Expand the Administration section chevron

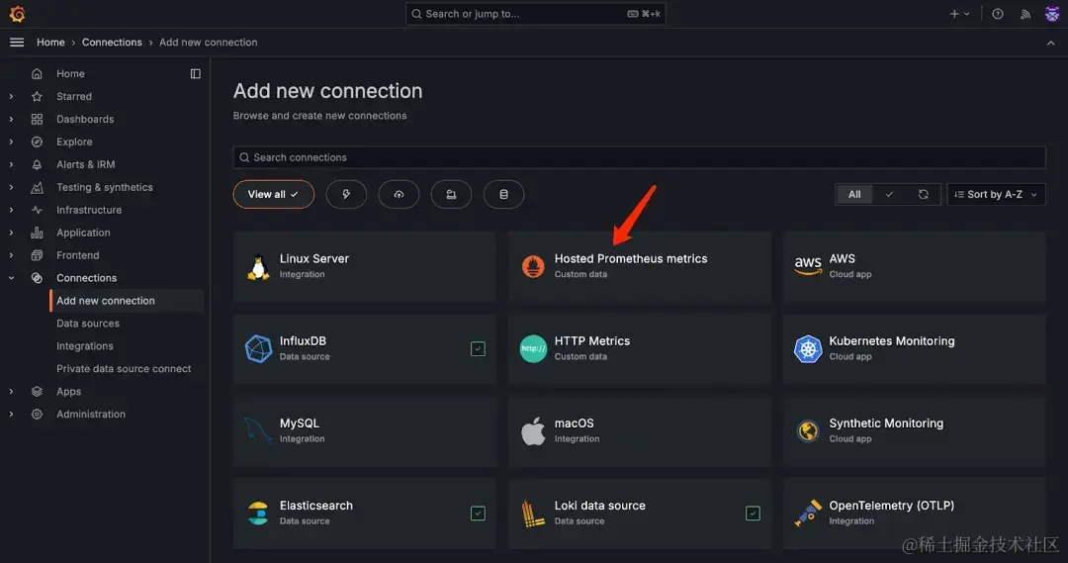[11, 415]
